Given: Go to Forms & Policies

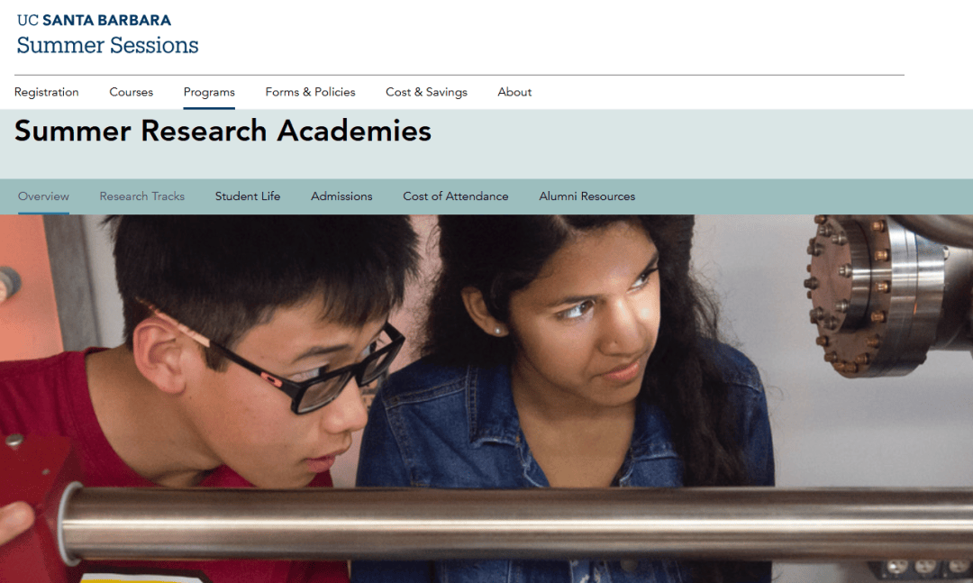Looking at the screenshot, I should coord(310,92).
